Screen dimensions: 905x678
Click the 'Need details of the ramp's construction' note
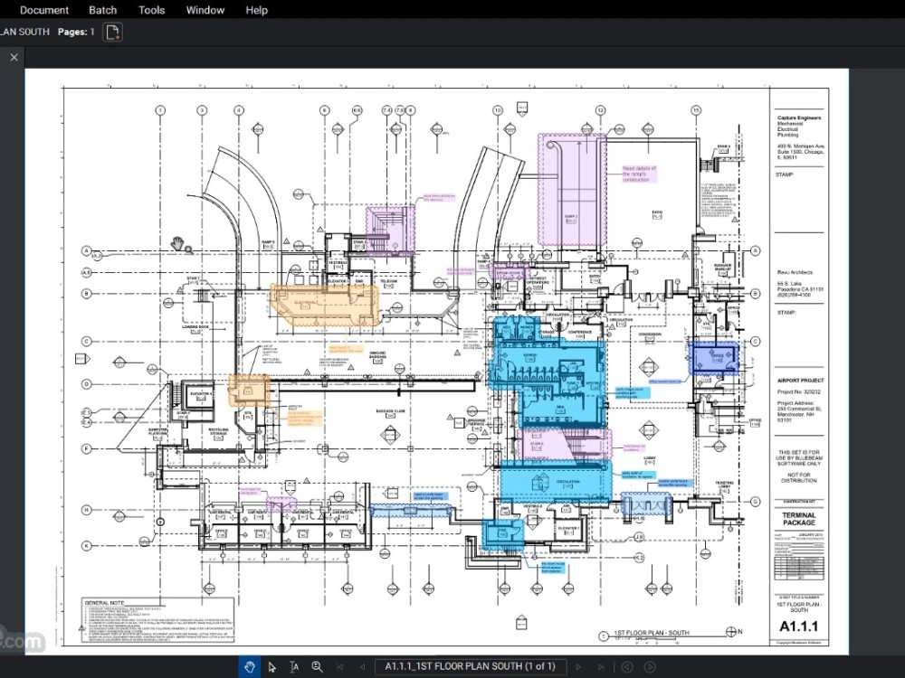click(639, 174)
